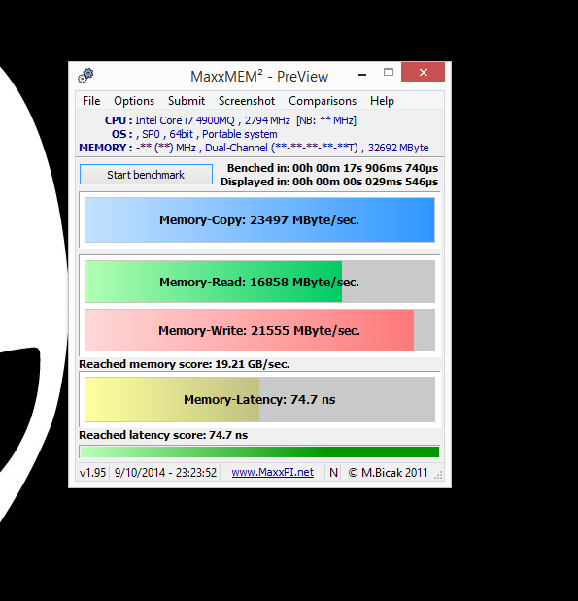Open the Screenshot menu
Image resolution: width=578 pixels, height=601 pixels.
tap(247, 101)
